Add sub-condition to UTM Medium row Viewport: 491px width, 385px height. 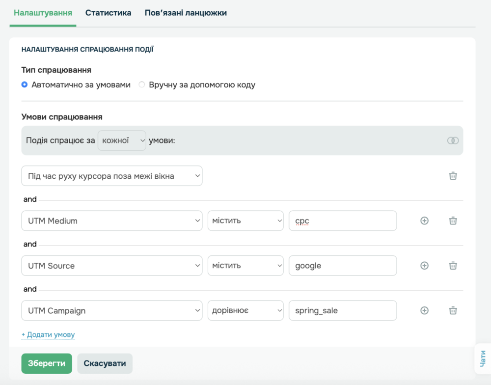point(424,221)
